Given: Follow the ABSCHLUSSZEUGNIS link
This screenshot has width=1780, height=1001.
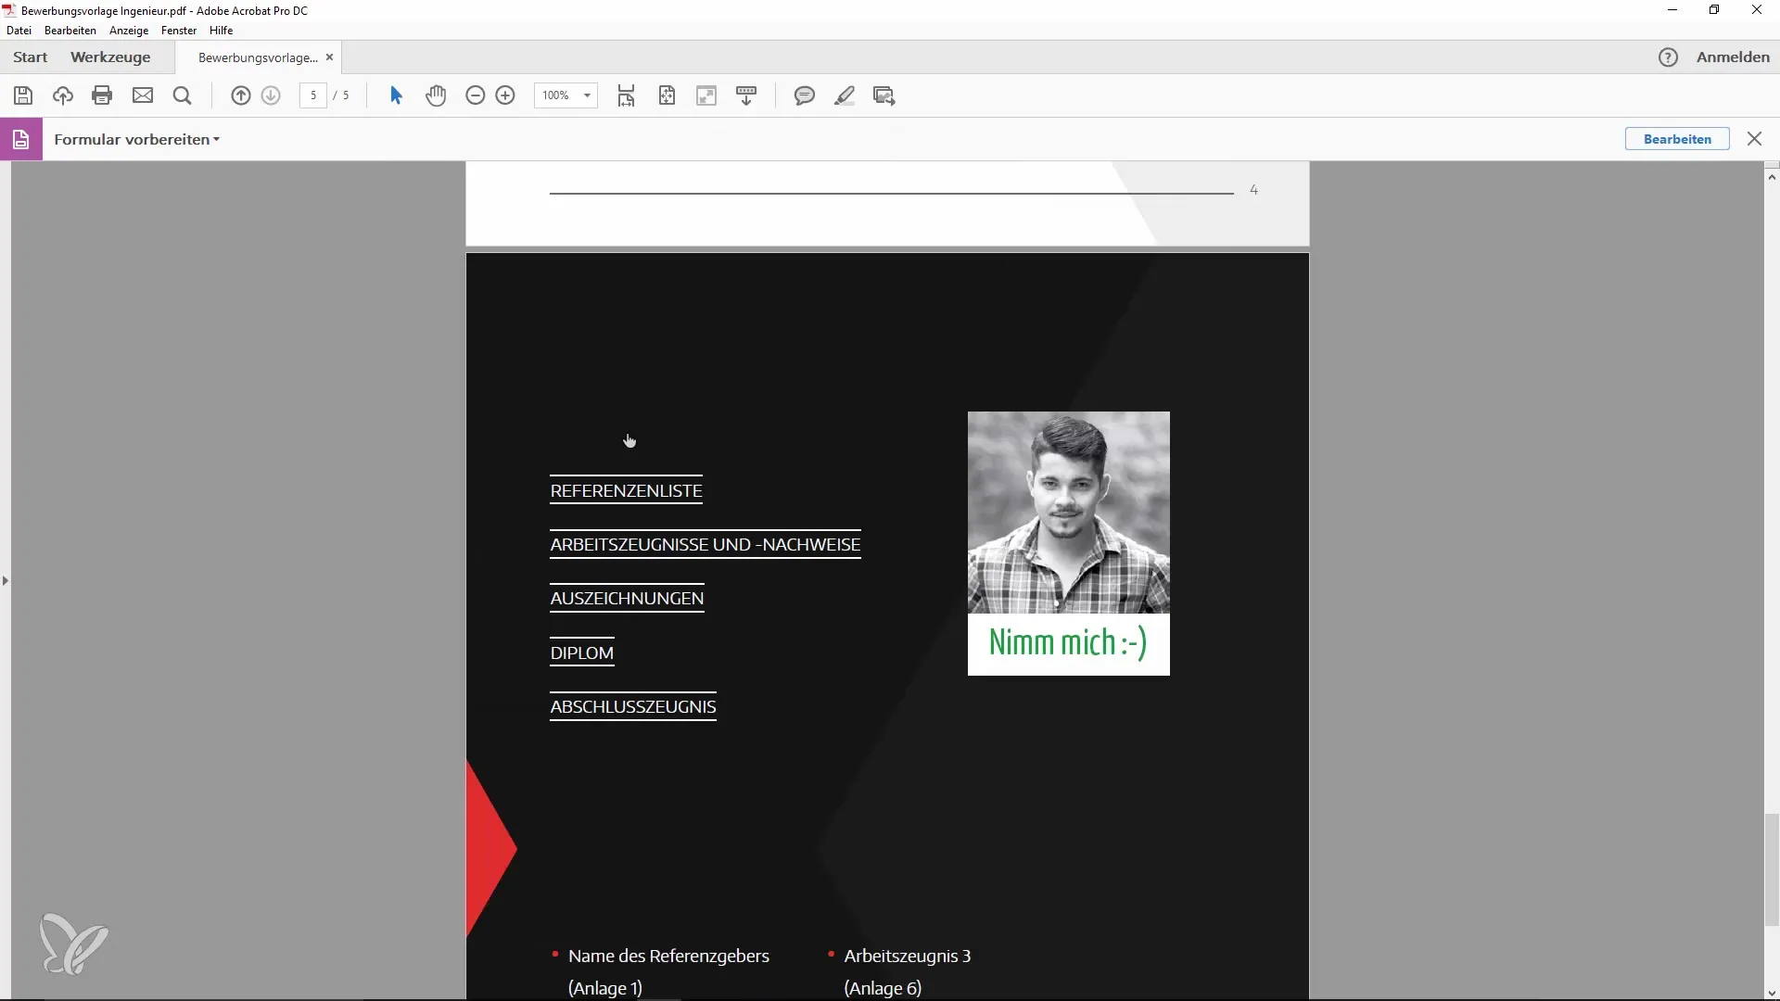Looking at the screenshot, I should (633, 707).
